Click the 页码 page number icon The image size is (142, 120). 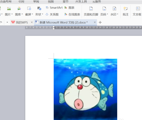pos(104,9)
